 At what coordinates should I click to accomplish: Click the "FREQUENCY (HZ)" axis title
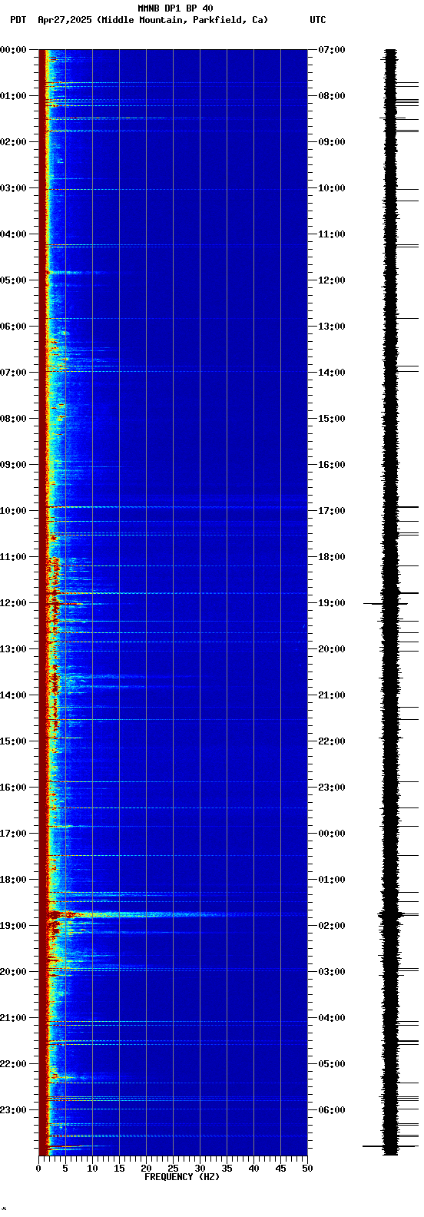tap(182, 1177)
